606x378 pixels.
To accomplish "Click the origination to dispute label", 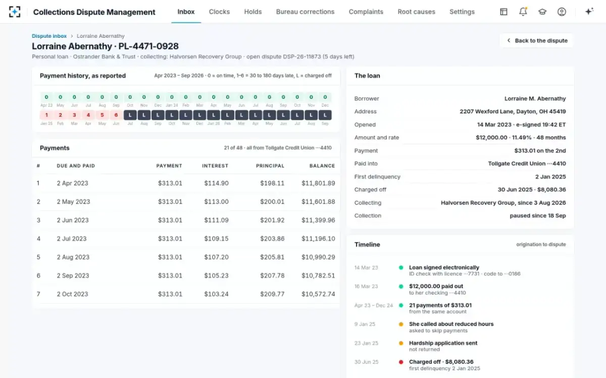I will click(541, 244).
